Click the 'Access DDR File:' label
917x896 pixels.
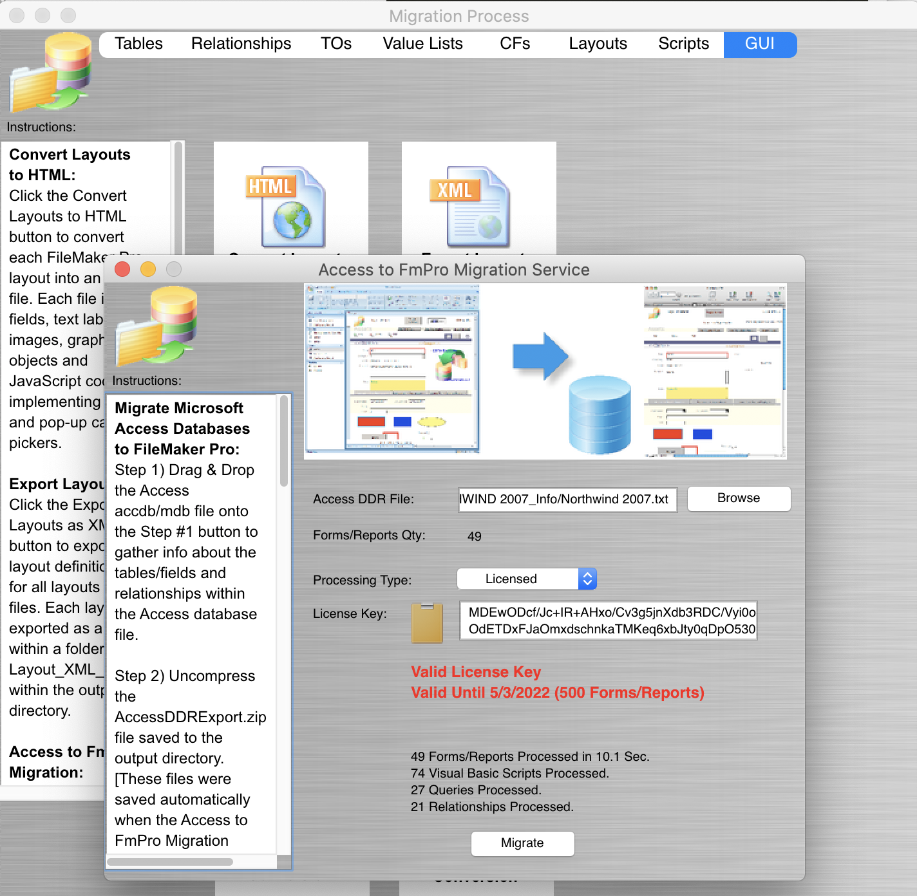[x=364, y=499]
